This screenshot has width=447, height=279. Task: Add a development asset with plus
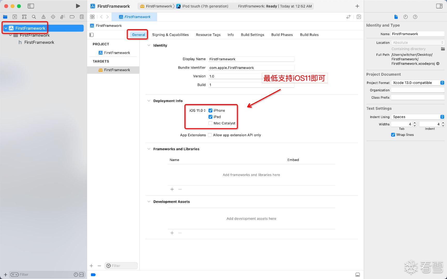(172, 233)
